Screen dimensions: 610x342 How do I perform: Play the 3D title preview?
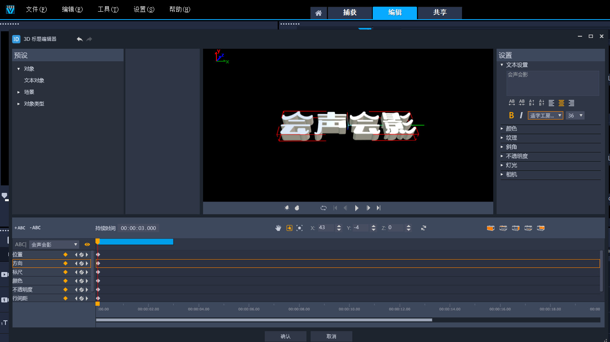357,208
